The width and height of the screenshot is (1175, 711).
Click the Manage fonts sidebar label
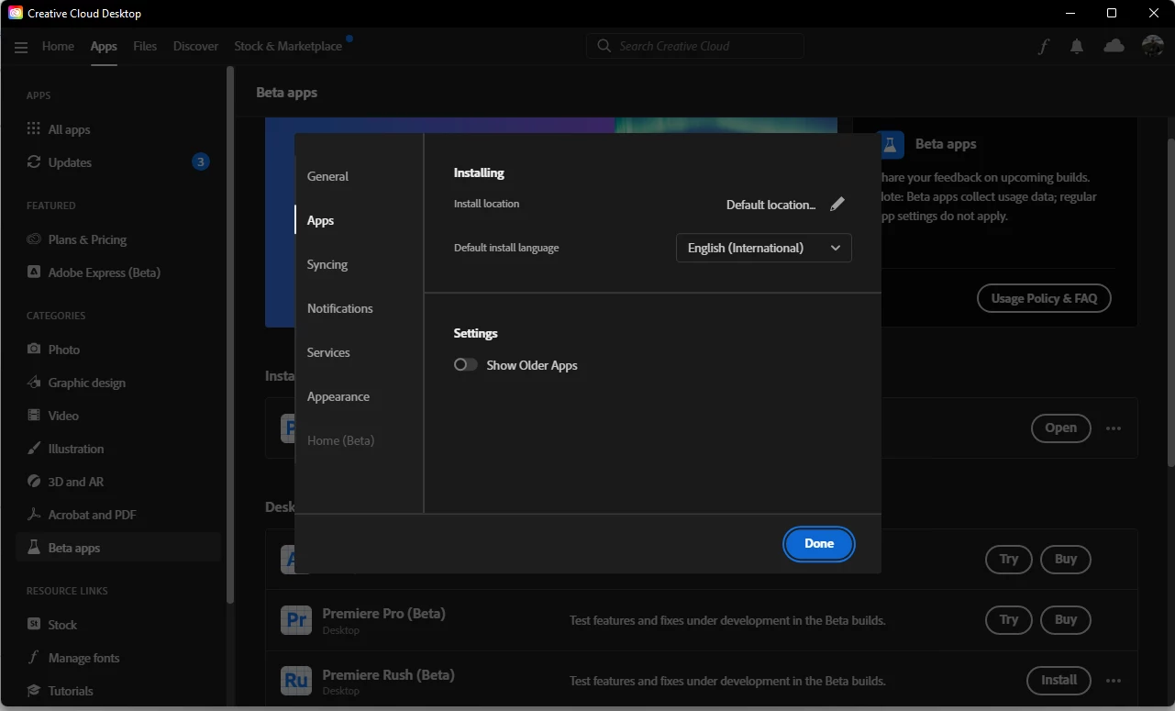83,658
